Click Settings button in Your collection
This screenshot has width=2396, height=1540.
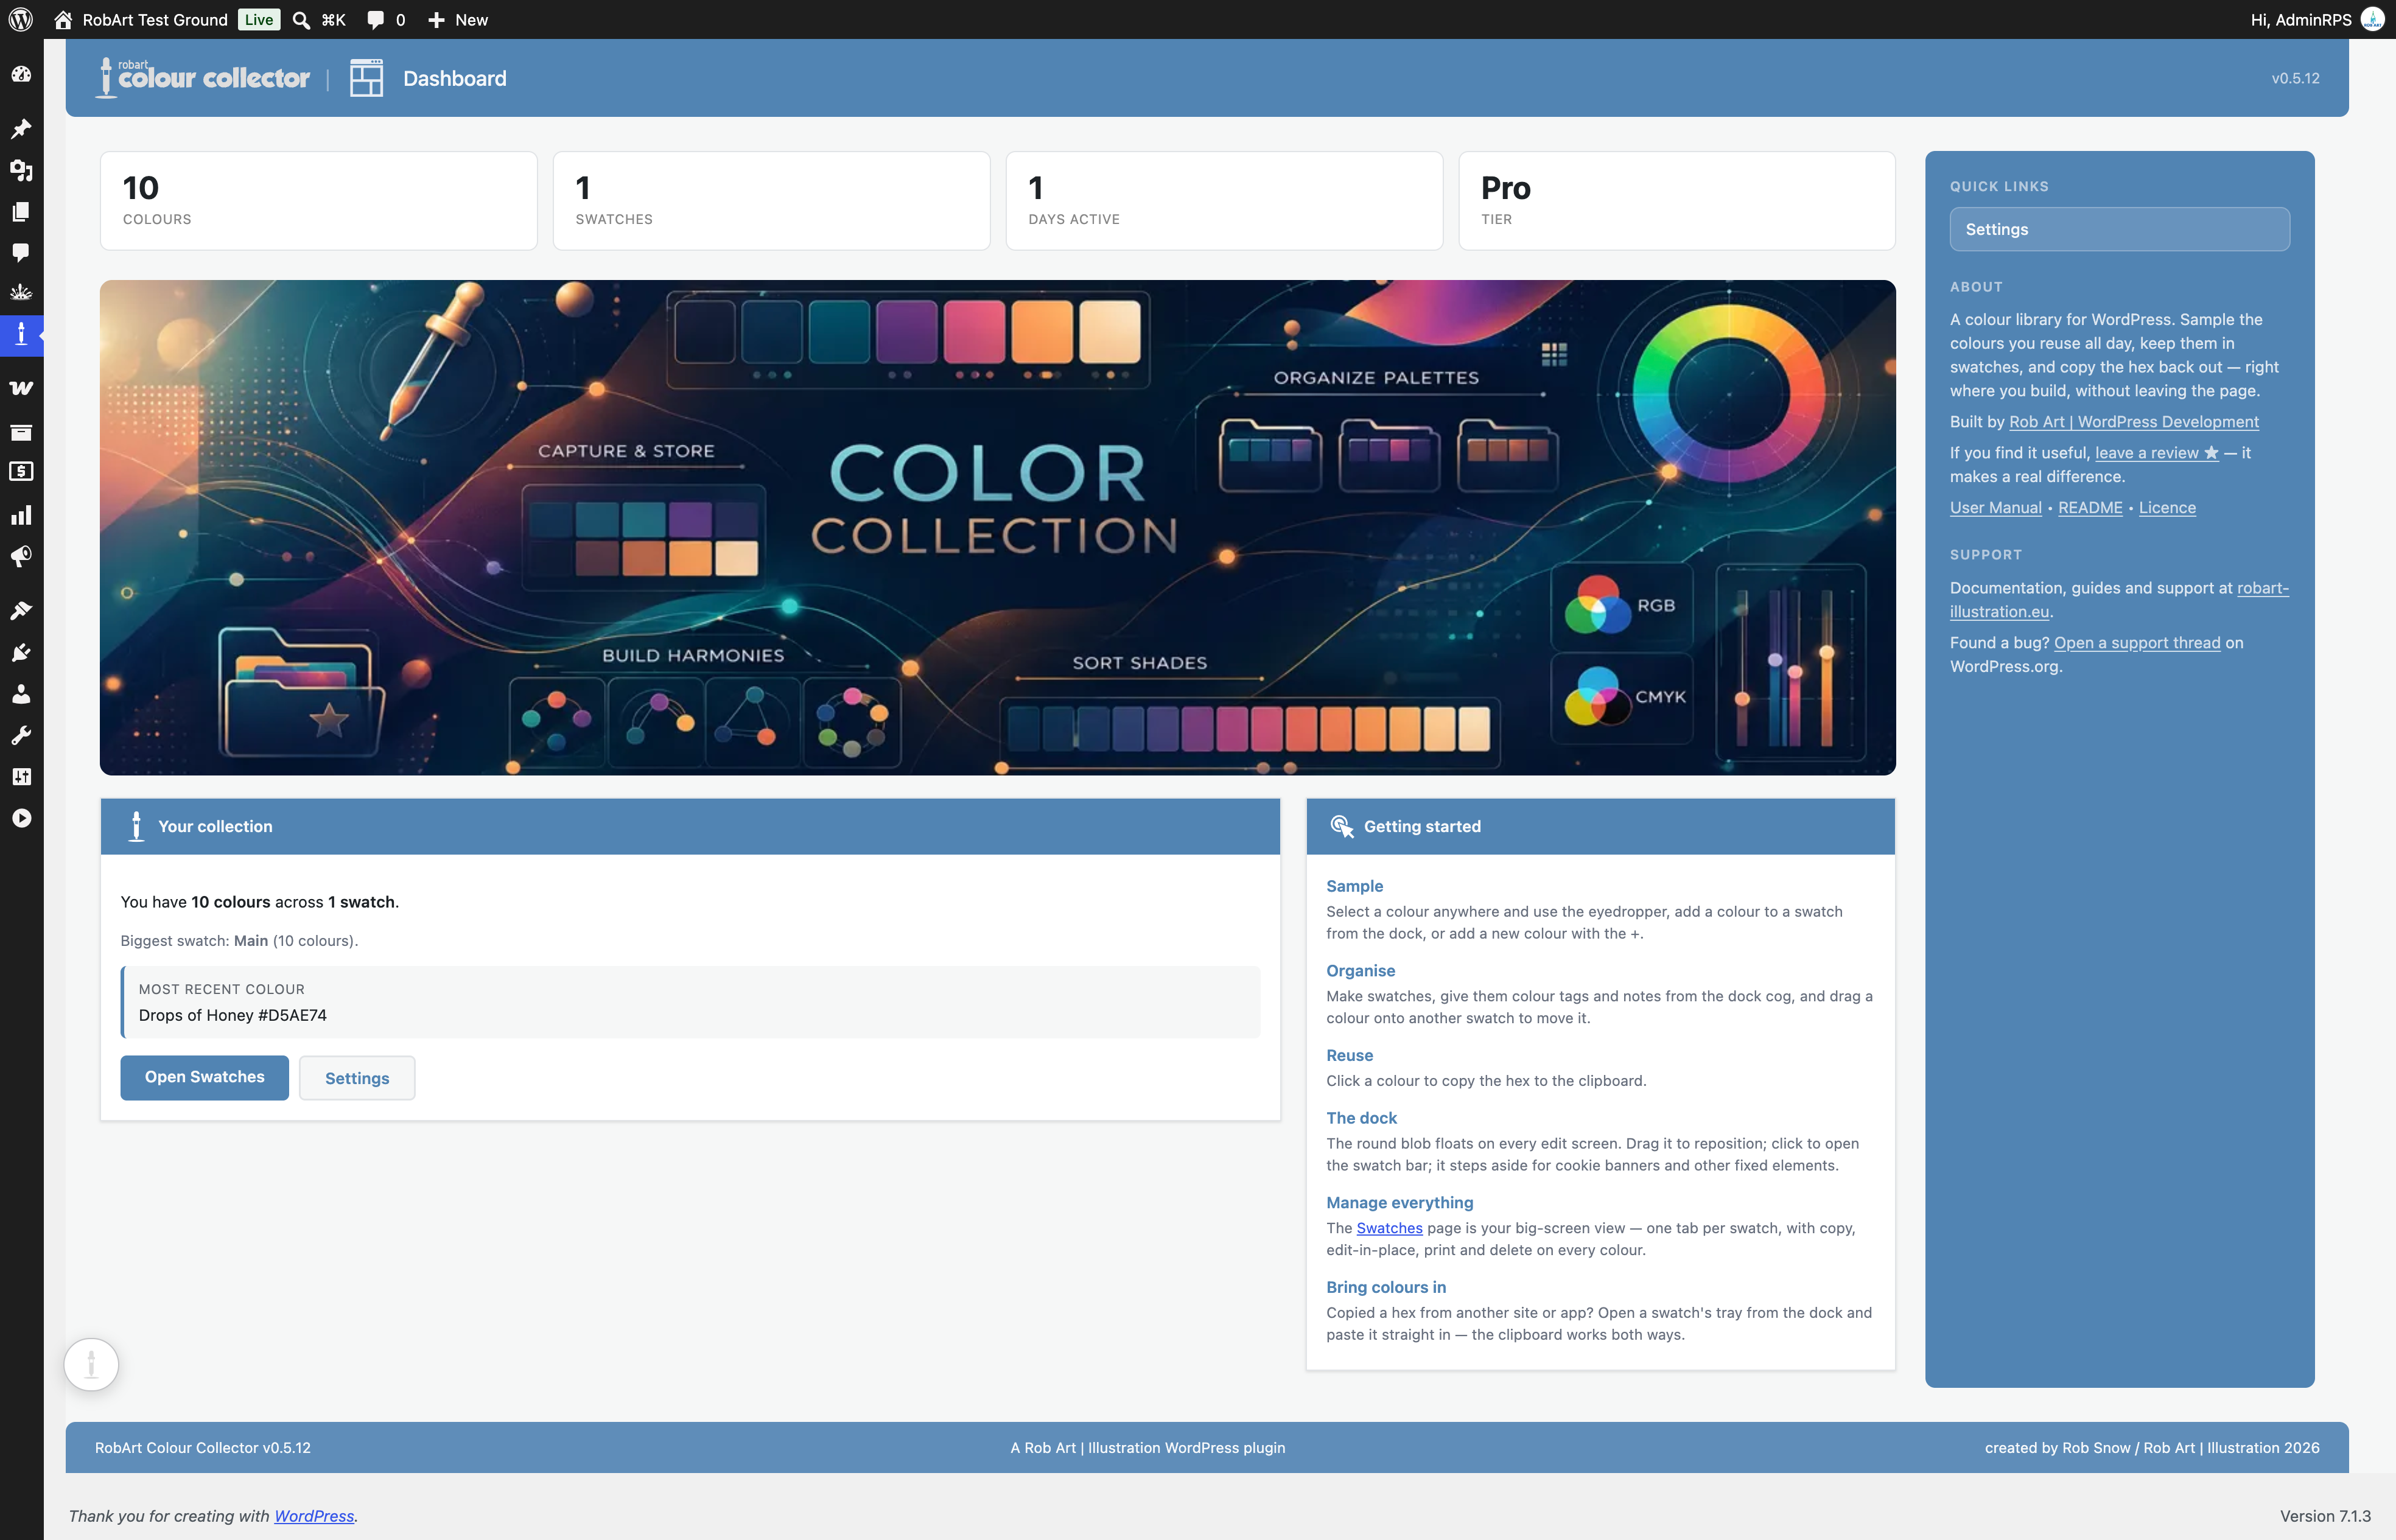click(357, 1077)
